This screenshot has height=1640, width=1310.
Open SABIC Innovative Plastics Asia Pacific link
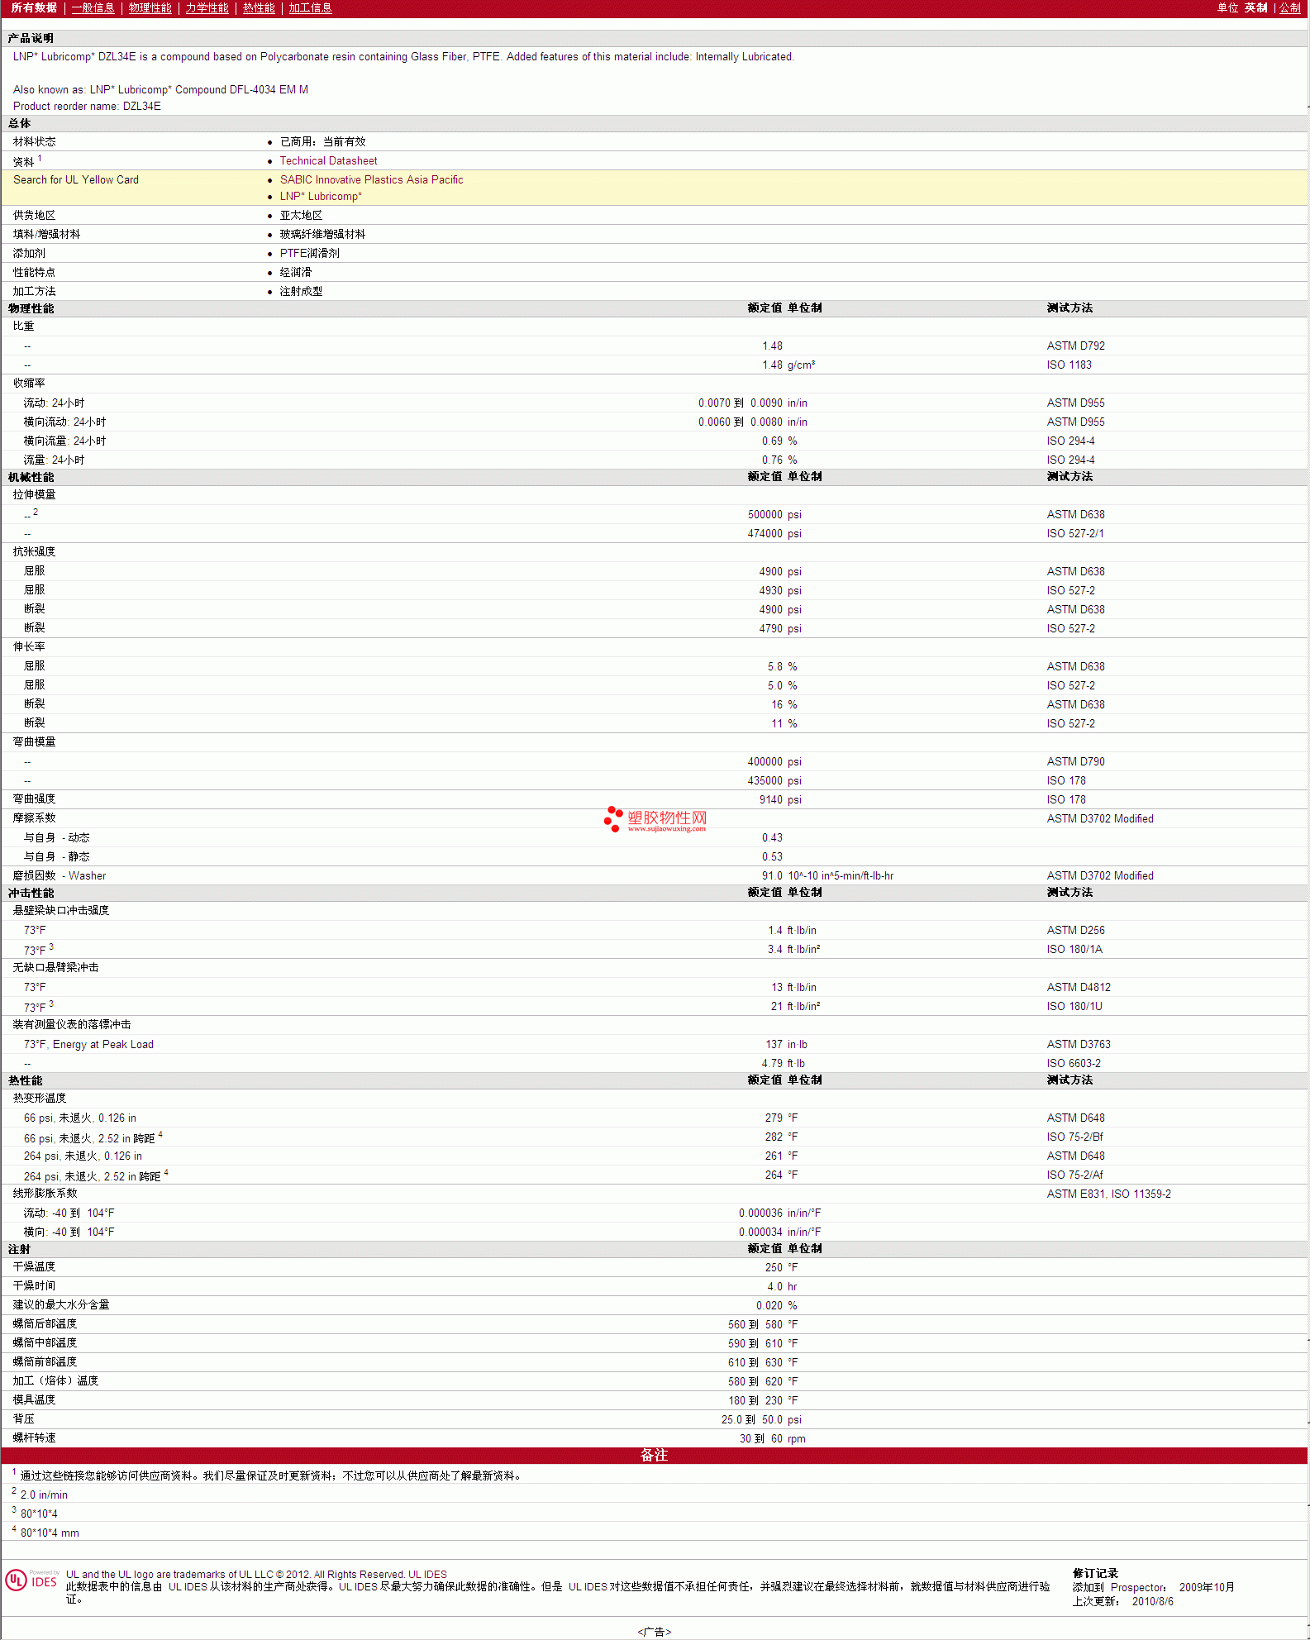point(371,180)
